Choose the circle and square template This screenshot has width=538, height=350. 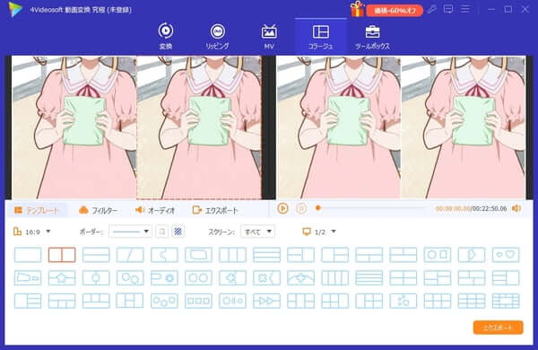[x=438, y=255]
